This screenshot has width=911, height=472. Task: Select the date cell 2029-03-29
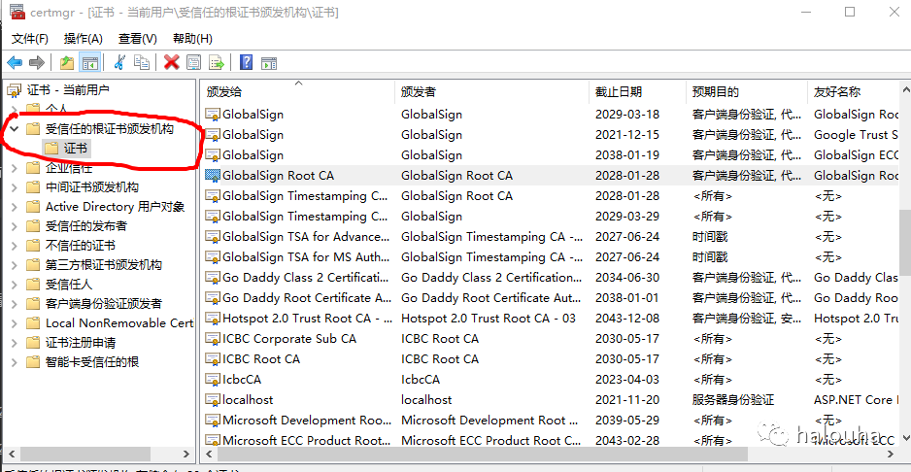click(x=627, y=217)
